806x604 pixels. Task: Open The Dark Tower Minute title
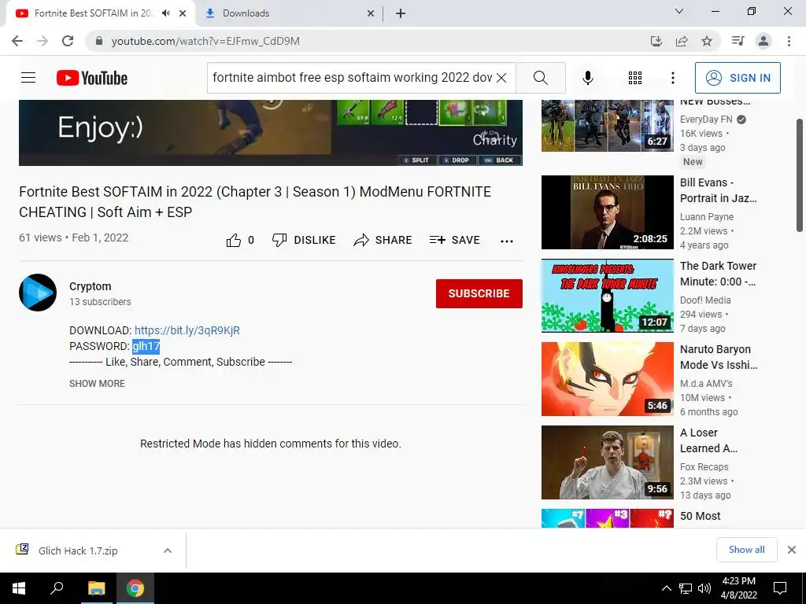click(718, 274)
